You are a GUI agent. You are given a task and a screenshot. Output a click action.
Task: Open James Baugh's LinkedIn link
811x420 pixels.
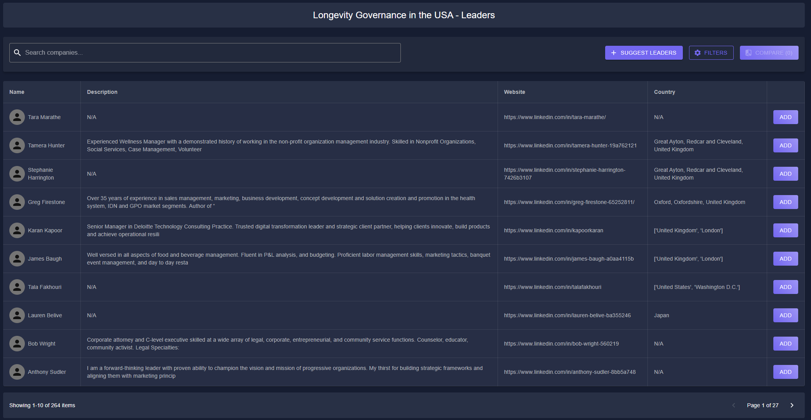pos(569,259)
